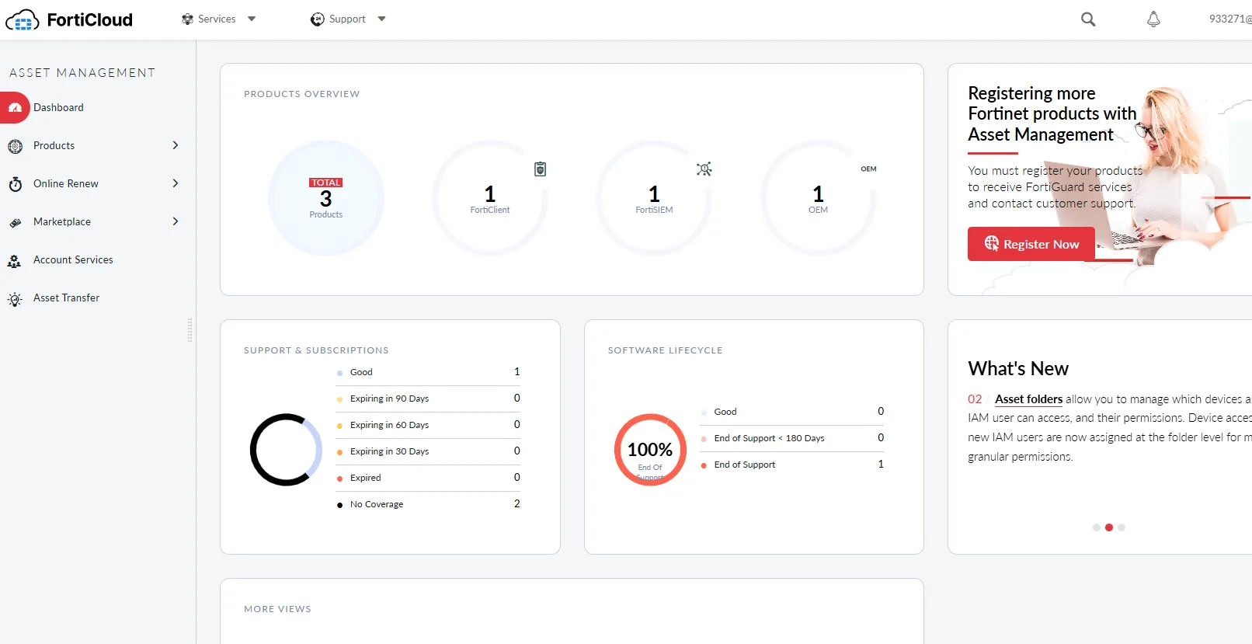The height and width of the screenshot is (644, 1252).
Task: Open the search magnifier icon
Action: tap(1088, 19)
